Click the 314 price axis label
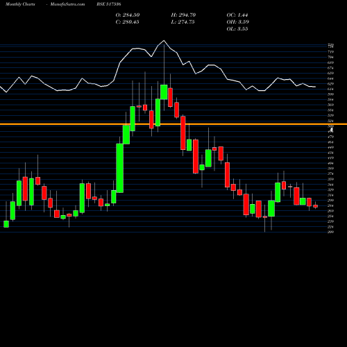347x347 pixels. [330, 195]
